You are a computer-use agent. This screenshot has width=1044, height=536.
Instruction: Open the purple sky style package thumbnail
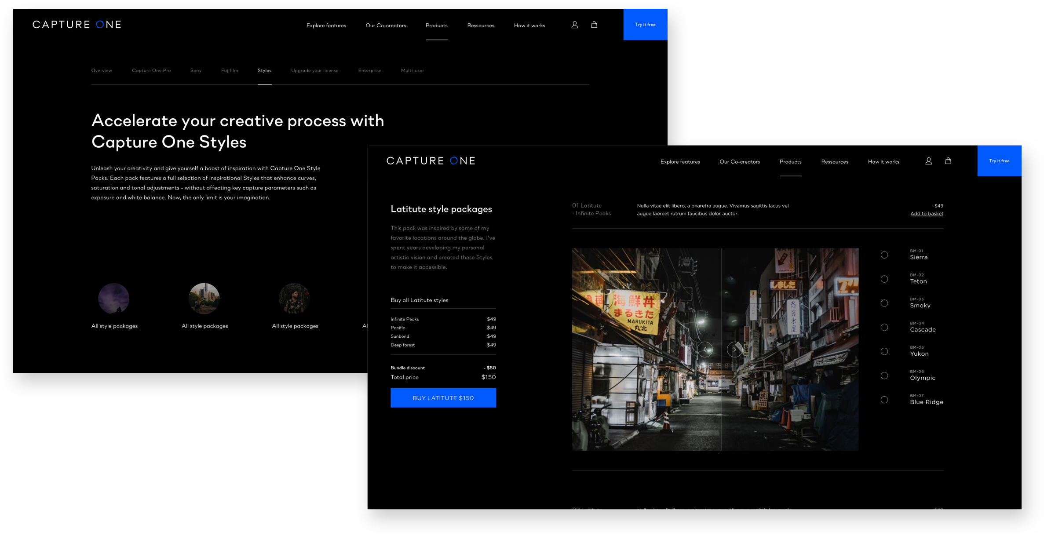tap(113, 299)
